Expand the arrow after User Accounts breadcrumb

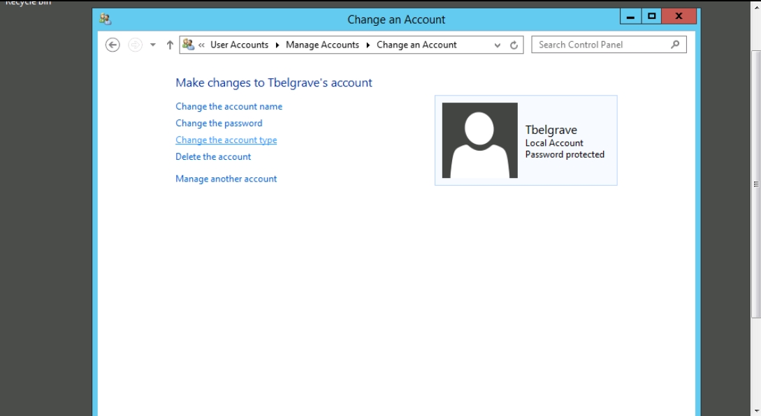pyautogui.click(x=277, y=45)
